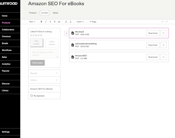Apply underline formatting icon
This screenshot has height=138, width=175.
point(50,22)
